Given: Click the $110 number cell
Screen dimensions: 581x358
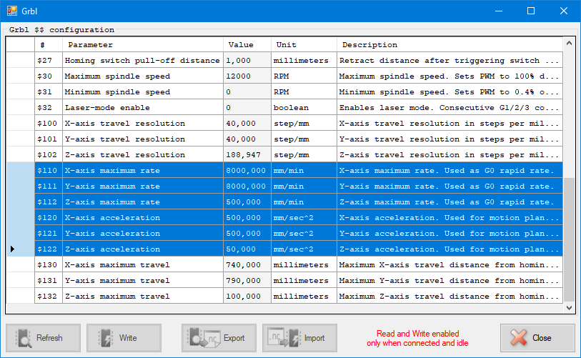Looking at the screenshot, I should [49, 171].
